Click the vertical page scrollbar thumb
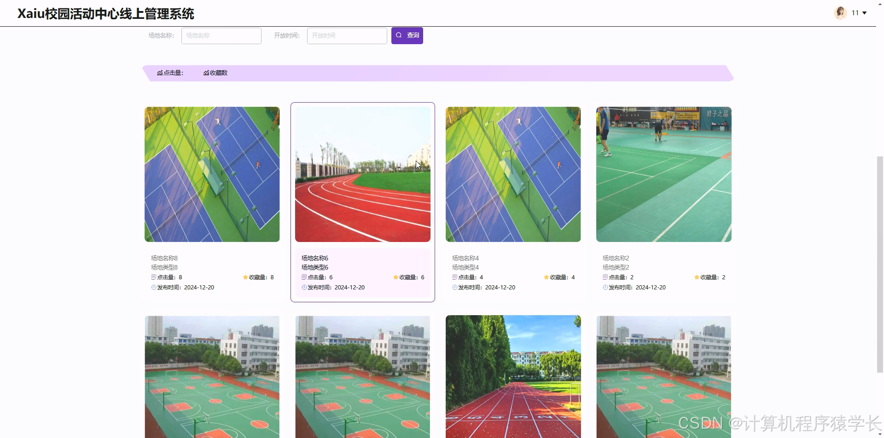Image resolution: width=884 pixels, height=438 pixels. coord(880,265)
